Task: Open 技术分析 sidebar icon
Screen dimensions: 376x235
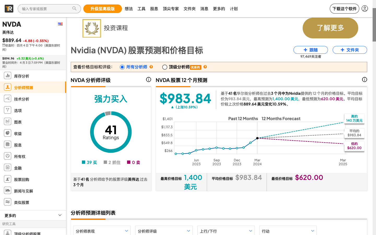Action: point(8,99)
